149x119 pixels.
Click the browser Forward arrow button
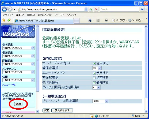click(x=10, y=9)
